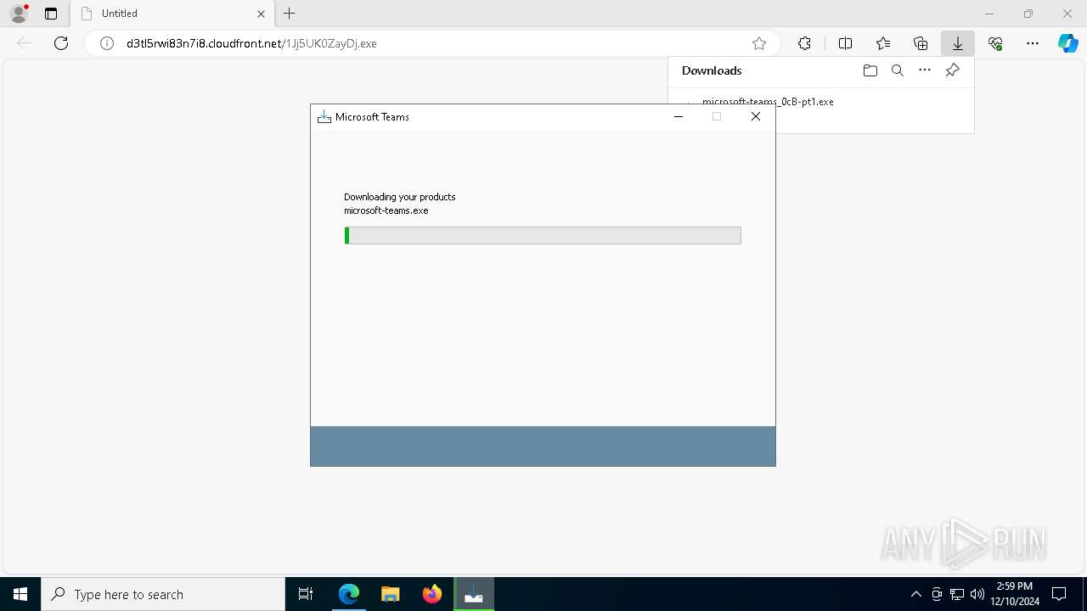Image resolution: width=1087 pixels, height=611 pixels.
Task: Select the Untitled browser tab
Action: point(172,14)
